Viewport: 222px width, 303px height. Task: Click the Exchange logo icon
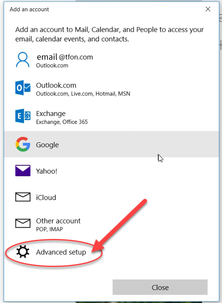tap(23, 116)
